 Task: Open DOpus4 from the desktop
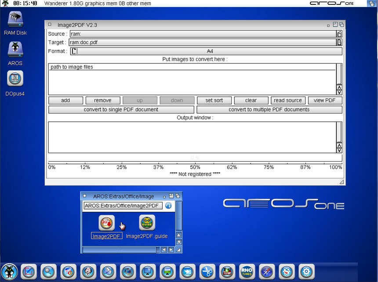(x=15, y=79)
